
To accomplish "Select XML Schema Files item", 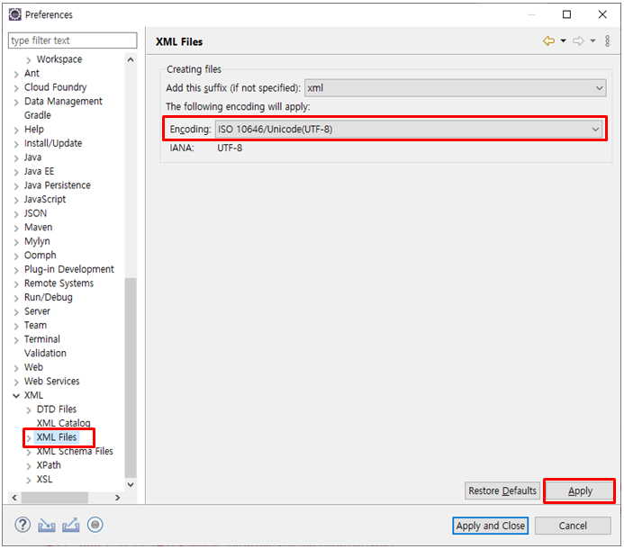I will [x=75, y=451].
